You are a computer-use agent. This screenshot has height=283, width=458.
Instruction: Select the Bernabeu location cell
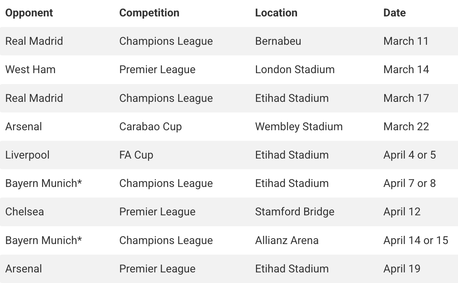(x=278, y=41)
